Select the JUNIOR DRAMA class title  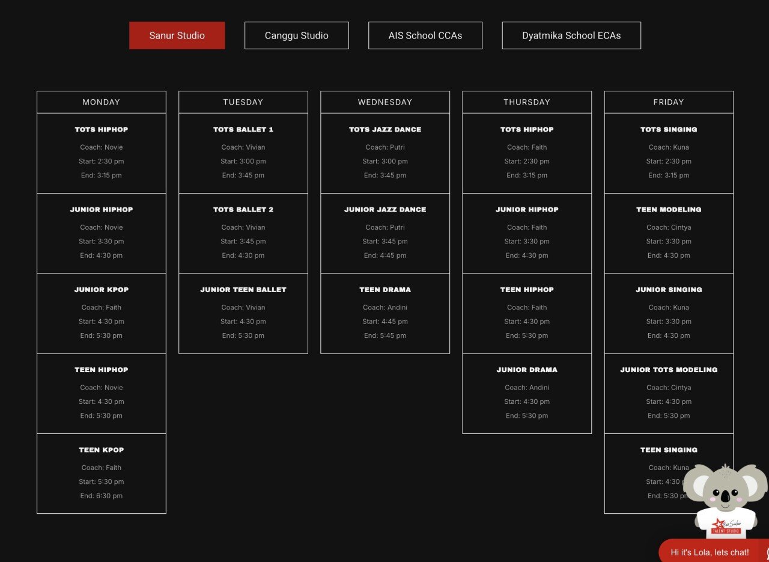coord(527,370)
